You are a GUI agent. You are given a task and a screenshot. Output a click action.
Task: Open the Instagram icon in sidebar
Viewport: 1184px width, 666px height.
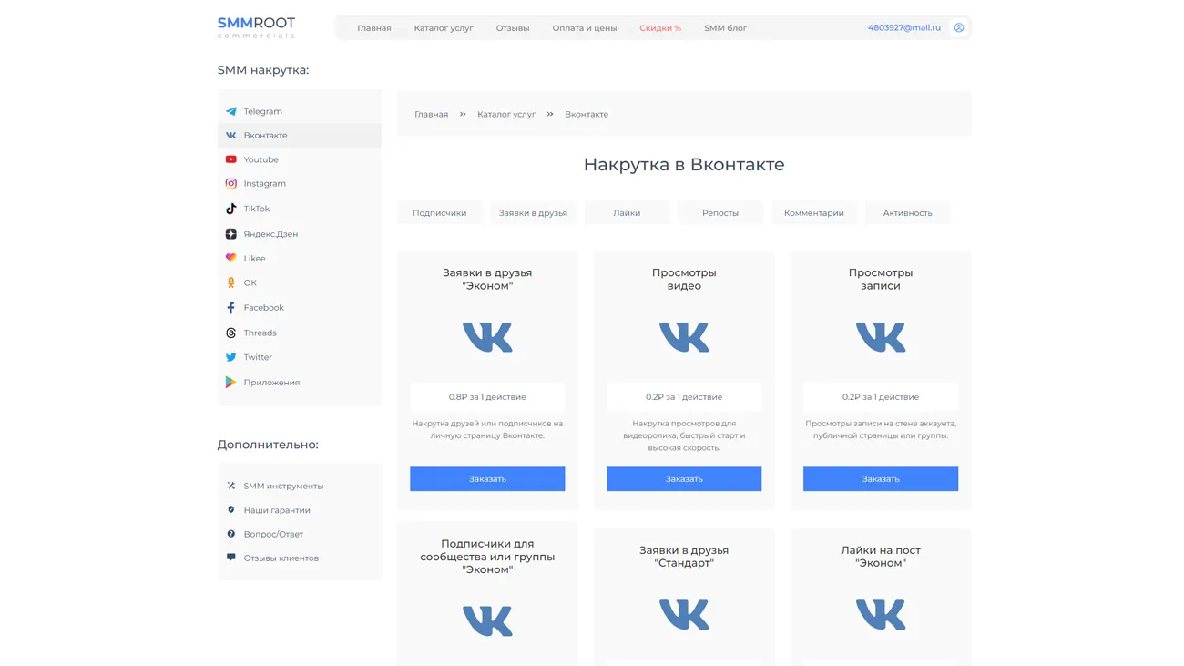point(231,183)
